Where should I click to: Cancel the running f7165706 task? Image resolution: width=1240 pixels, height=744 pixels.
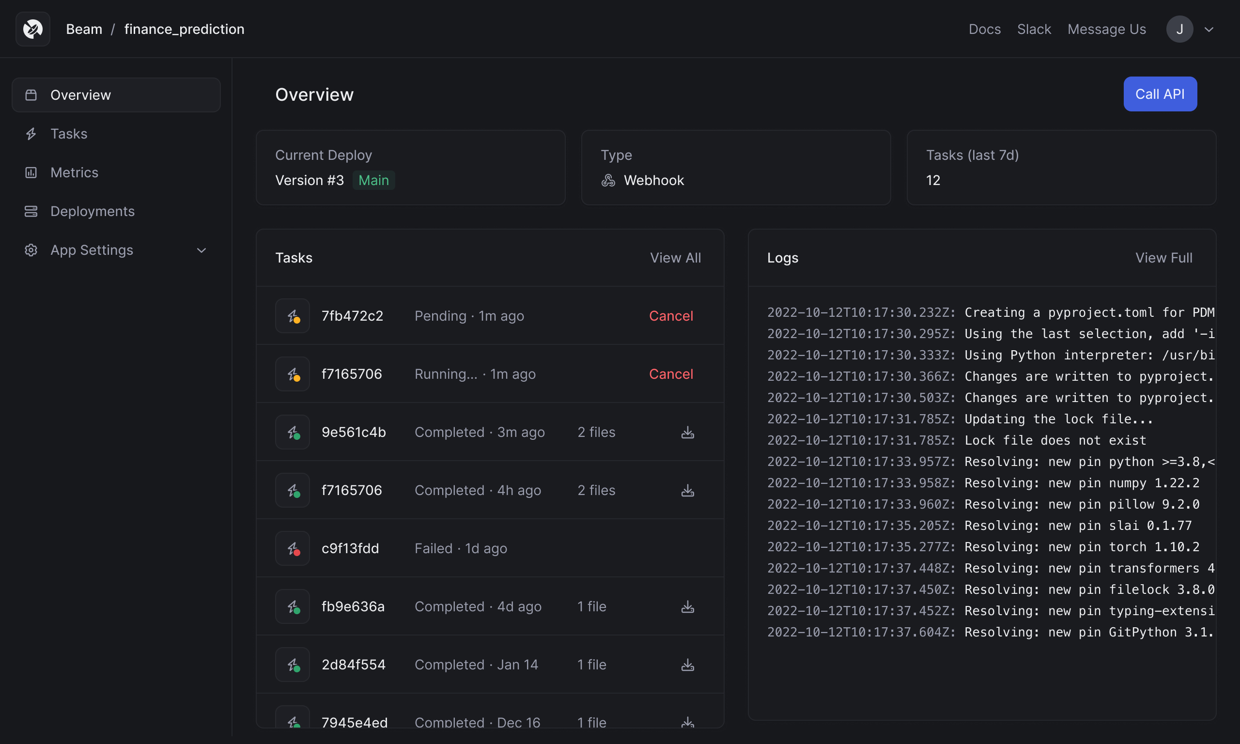click(x=671, y=374)
